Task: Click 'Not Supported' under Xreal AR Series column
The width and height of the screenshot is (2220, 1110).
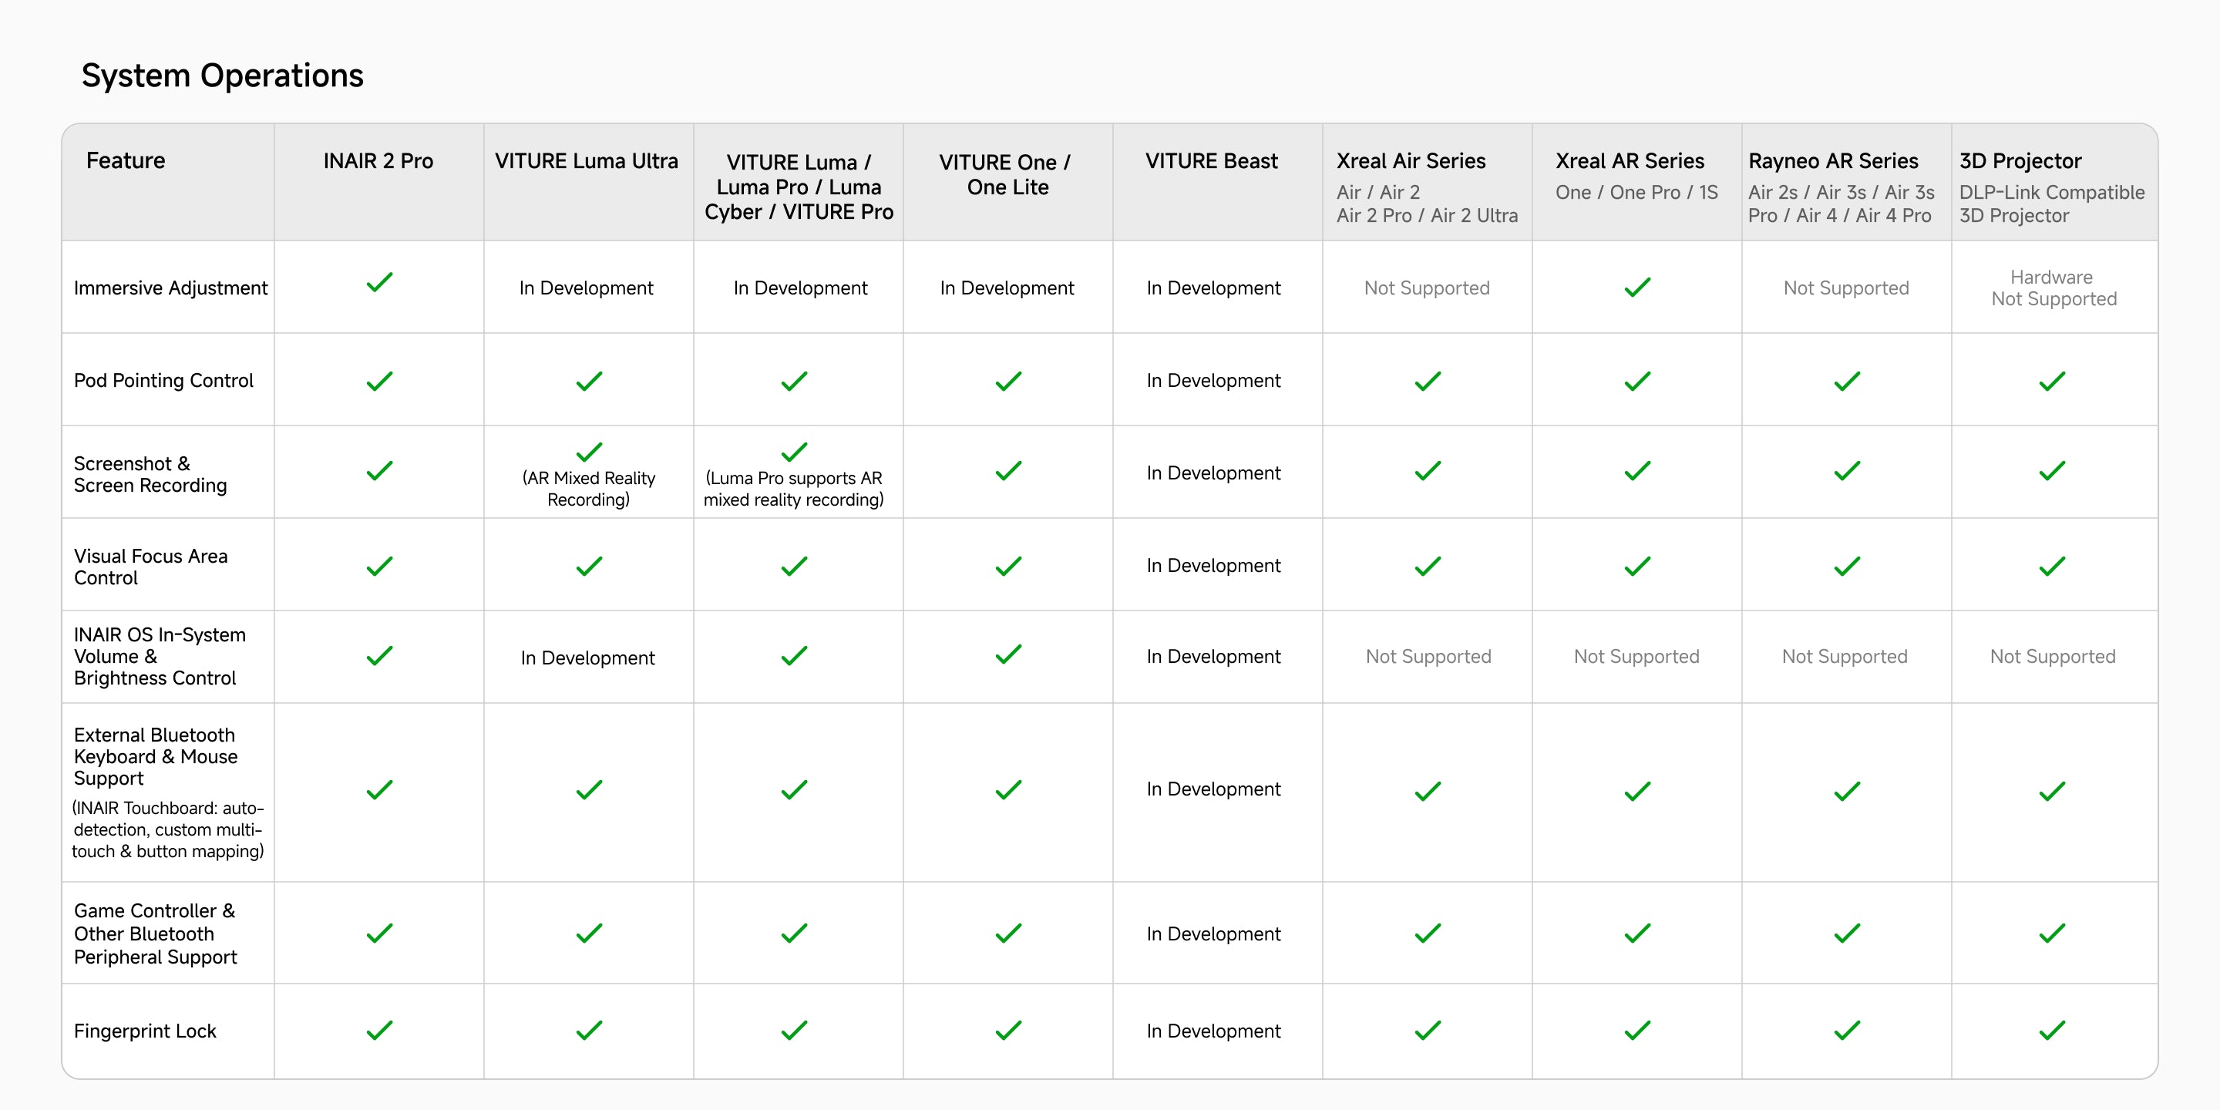Action: point(1636,657)
